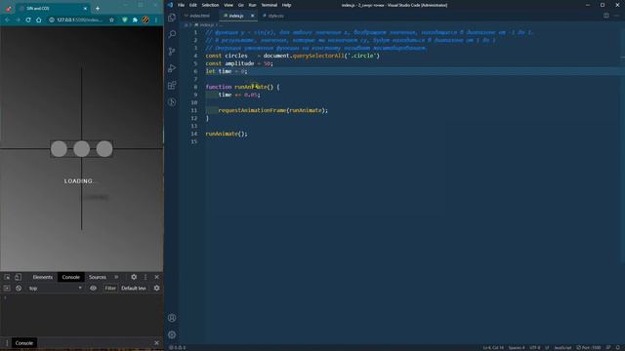Open the DevTools customize three-dot menu
This screenshot has width=625, height=351.
pyautogui.click(x=146, y=277)
